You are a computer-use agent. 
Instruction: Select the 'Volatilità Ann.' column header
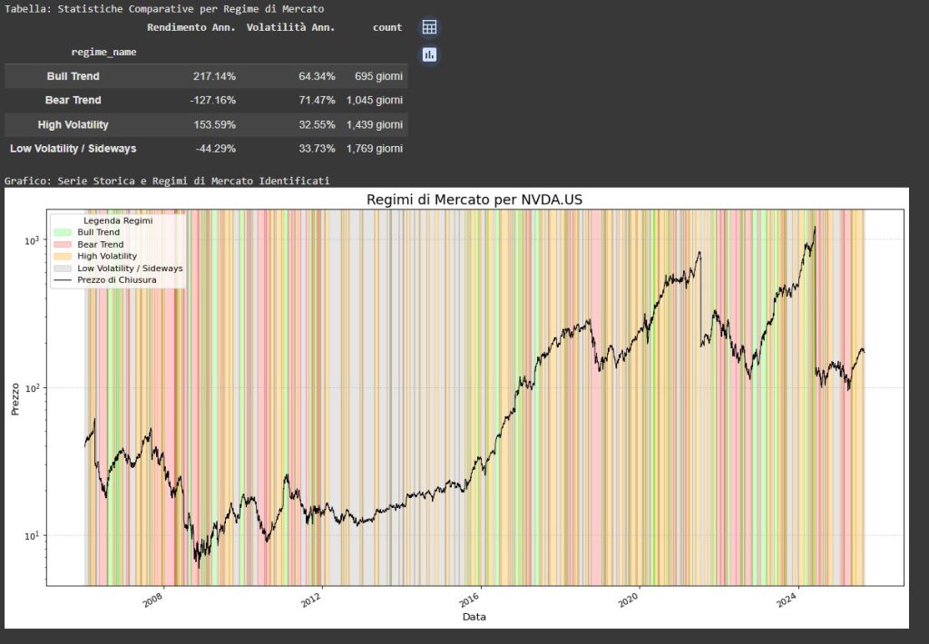pos(290,27)
